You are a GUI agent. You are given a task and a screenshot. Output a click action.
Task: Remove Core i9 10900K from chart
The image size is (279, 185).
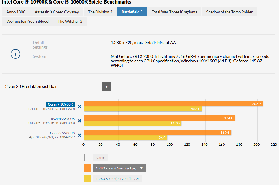tap(79, 106)
